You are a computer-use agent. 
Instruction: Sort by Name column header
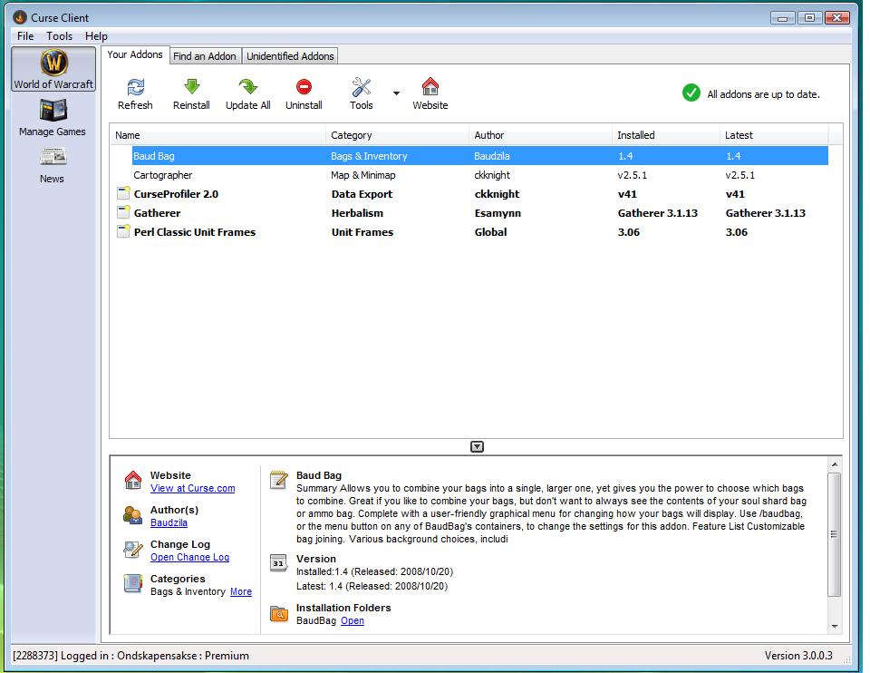[x=218, y=135]
